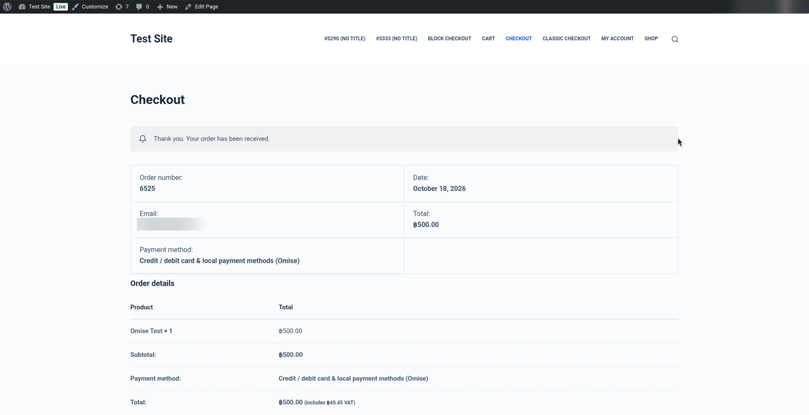Open the comments bubble icon
This screenshot has height=415, width=809.
point(143,6)
